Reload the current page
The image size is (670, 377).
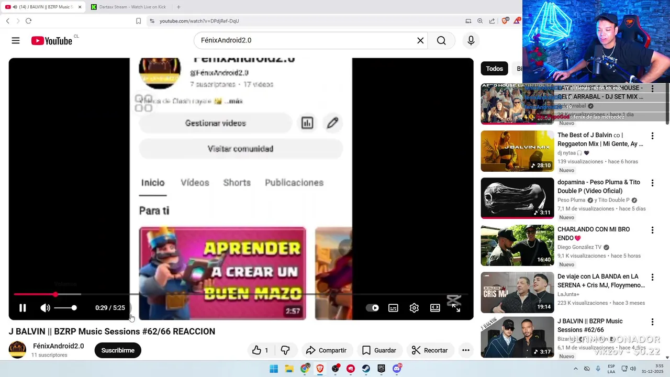[x=28, y=21]
